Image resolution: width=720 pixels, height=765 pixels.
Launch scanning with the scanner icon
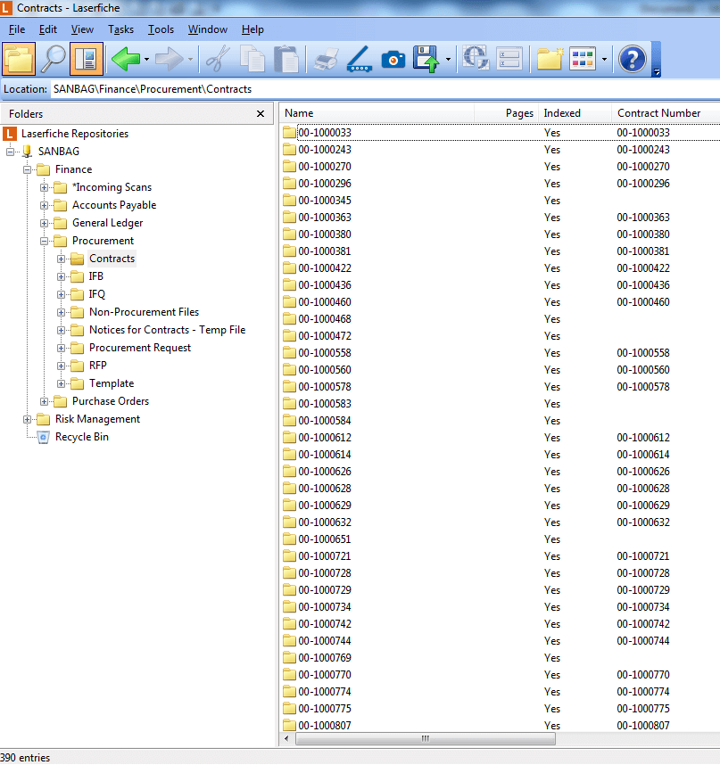point(360,60)
